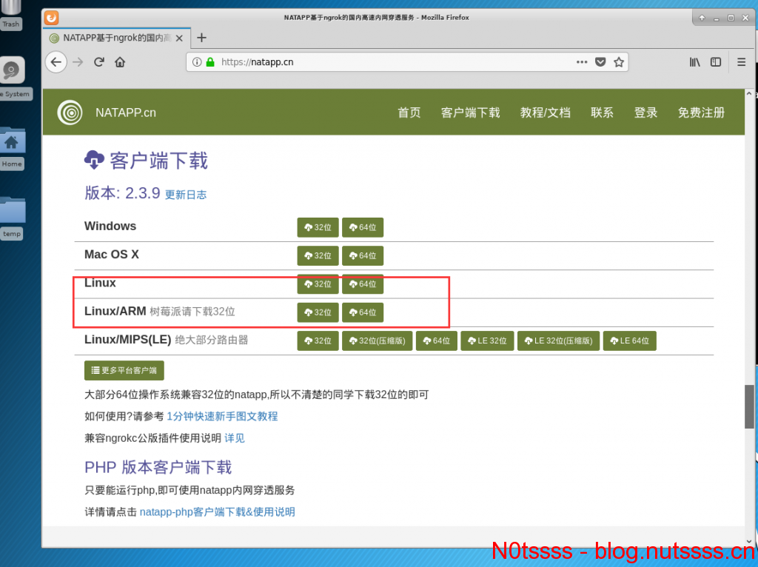
Task: Open a new tab with the plus icon
Action: 201,38
